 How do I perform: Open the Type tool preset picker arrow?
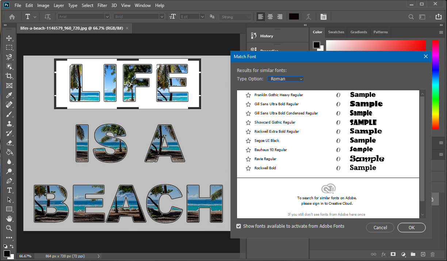click(35, 17)
